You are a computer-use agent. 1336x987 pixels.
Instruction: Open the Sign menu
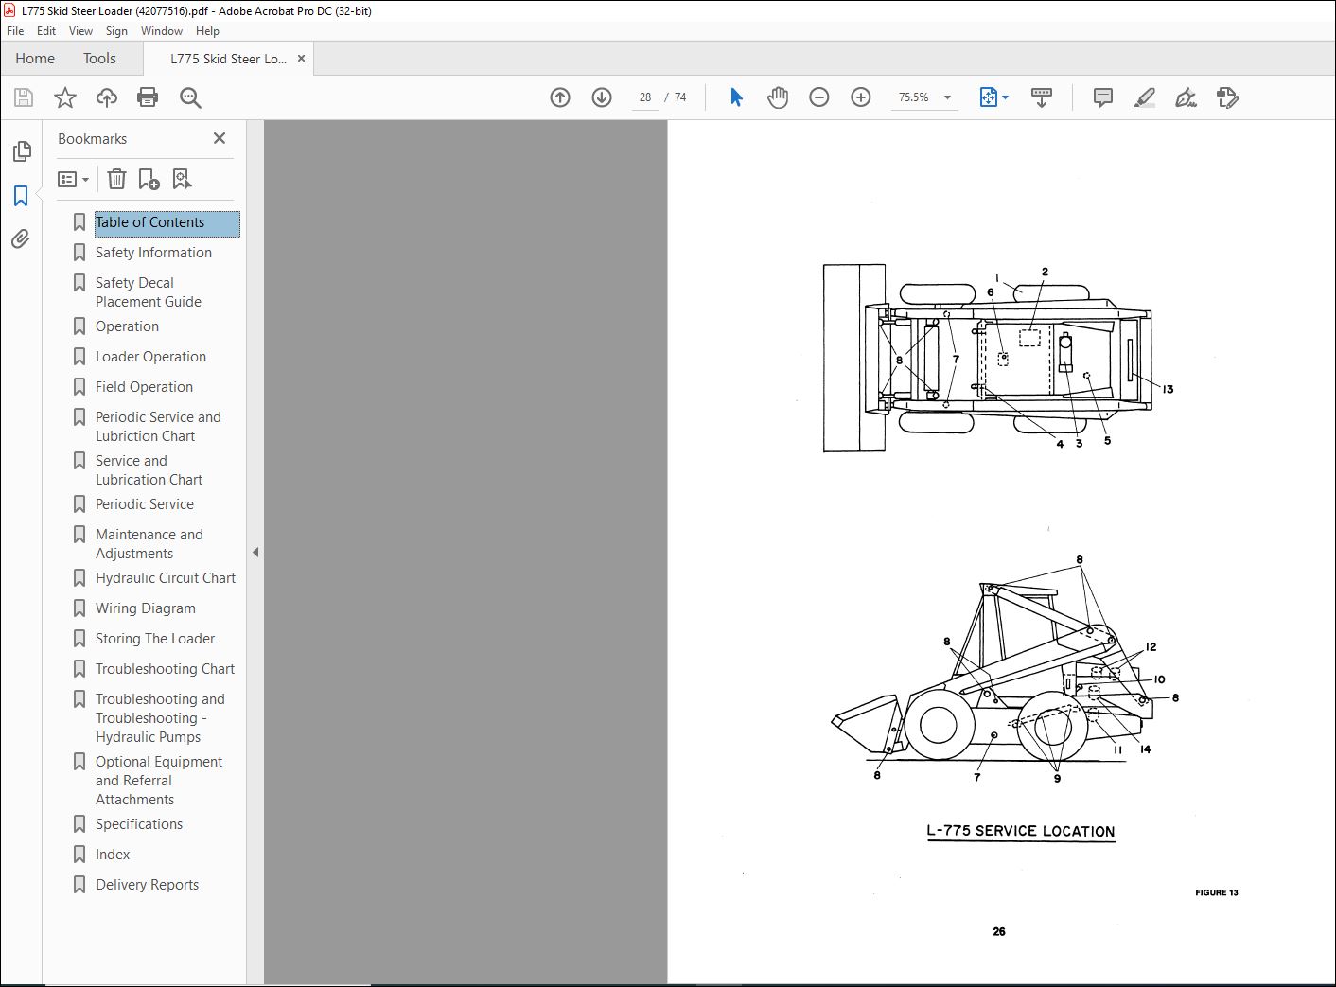point(116,31)
